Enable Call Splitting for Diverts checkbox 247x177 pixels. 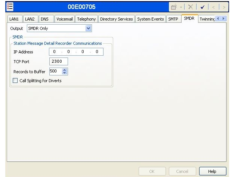tap(15, 80)
